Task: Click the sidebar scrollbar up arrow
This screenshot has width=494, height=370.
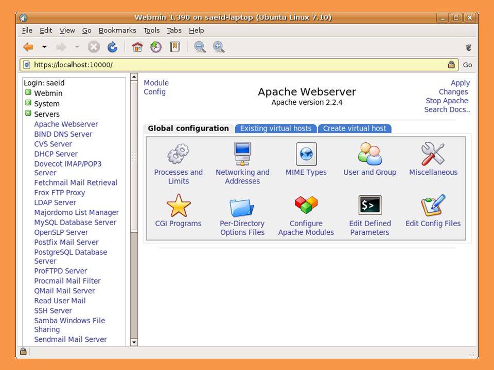Action: 134,77
